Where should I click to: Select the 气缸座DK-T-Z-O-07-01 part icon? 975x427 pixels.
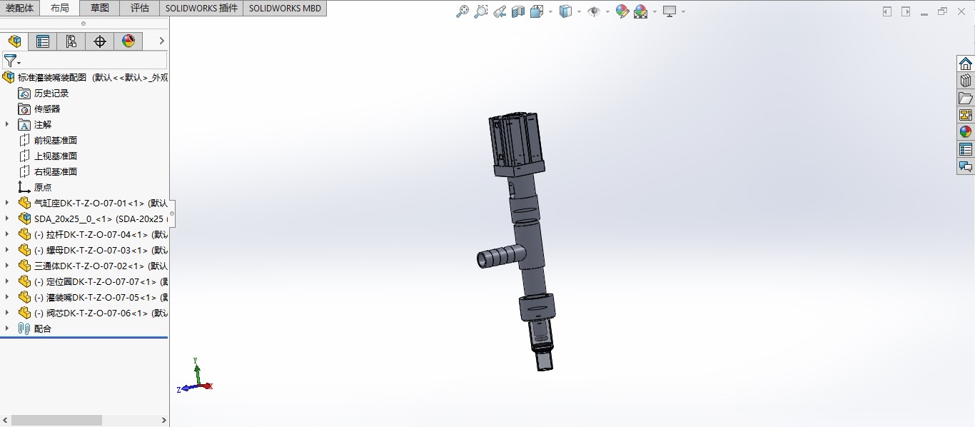(x=25, y=203)
